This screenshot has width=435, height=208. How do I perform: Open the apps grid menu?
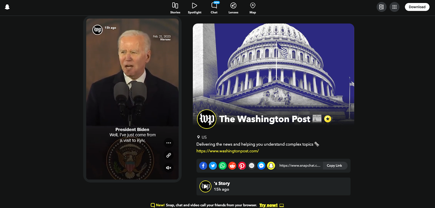tap(394, 7)
